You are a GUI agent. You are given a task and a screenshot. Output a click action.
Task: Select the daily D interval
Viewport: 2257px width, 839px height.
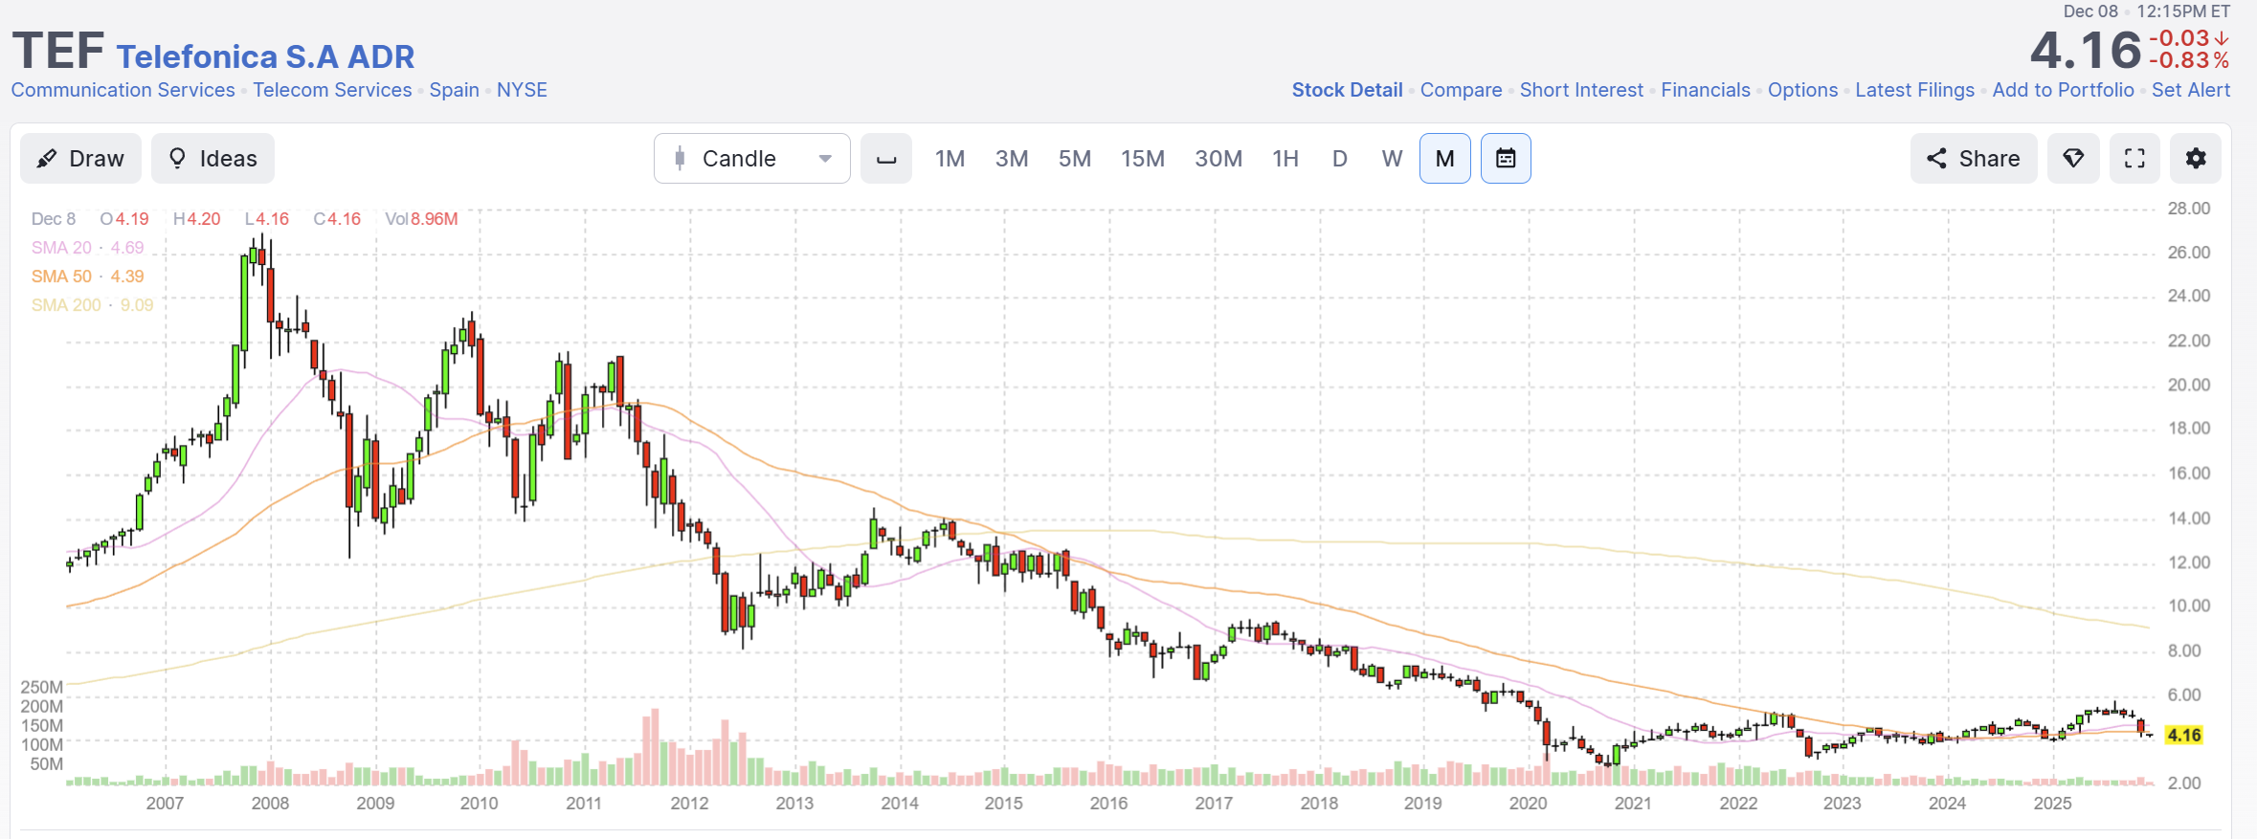1339,159
